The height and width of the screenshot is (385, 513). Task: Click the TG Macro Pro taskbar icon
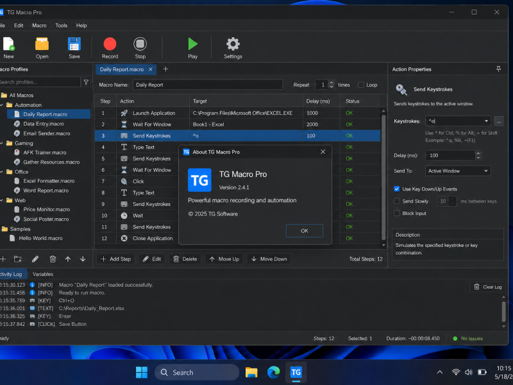[296, 372]
